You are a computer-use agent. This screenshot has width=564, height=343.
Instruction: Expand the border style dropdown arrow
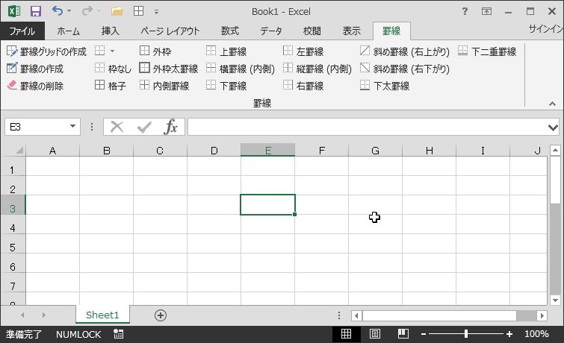(112, 51)
